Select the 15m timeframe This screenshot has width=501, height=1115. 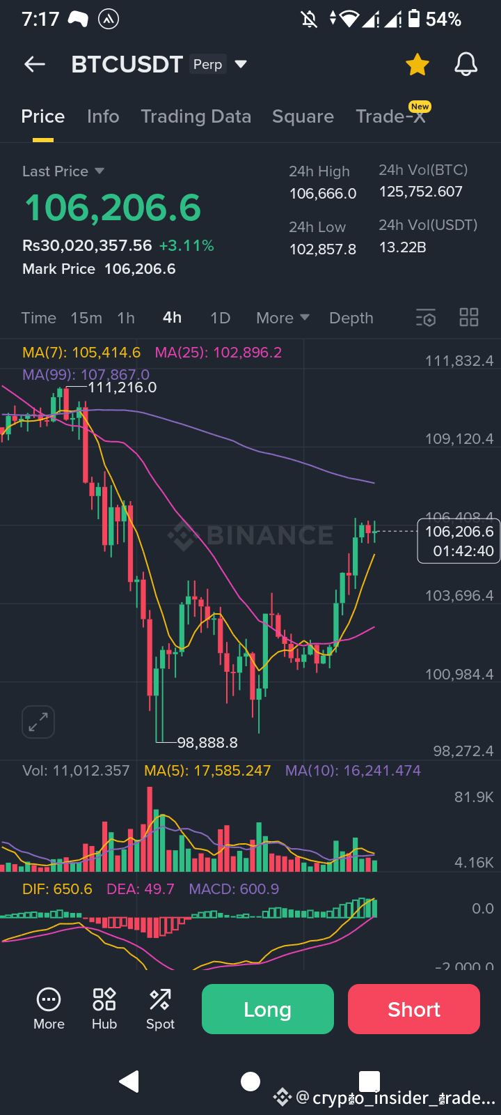pos(86,318)
